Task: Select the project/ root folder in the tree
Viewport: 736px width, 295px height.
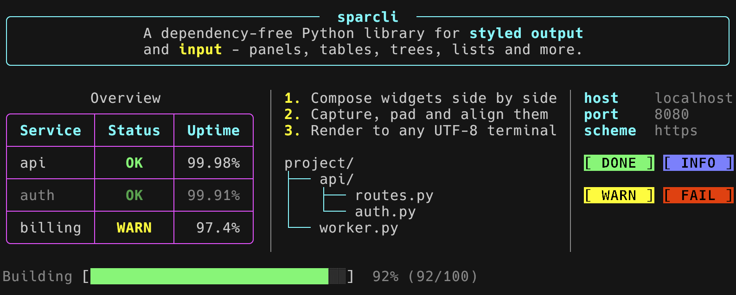Action: pos(319,163)
